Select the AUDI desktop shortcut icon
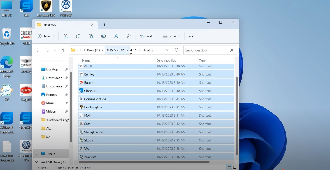330x170 pixels. (26, 36)
